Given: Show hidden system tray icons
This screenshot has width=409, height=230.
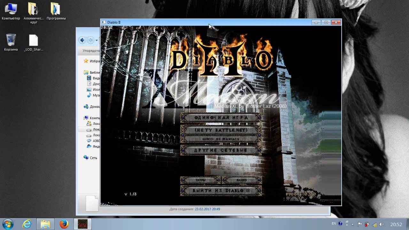Looking at the screenshot, I should 353,224.
